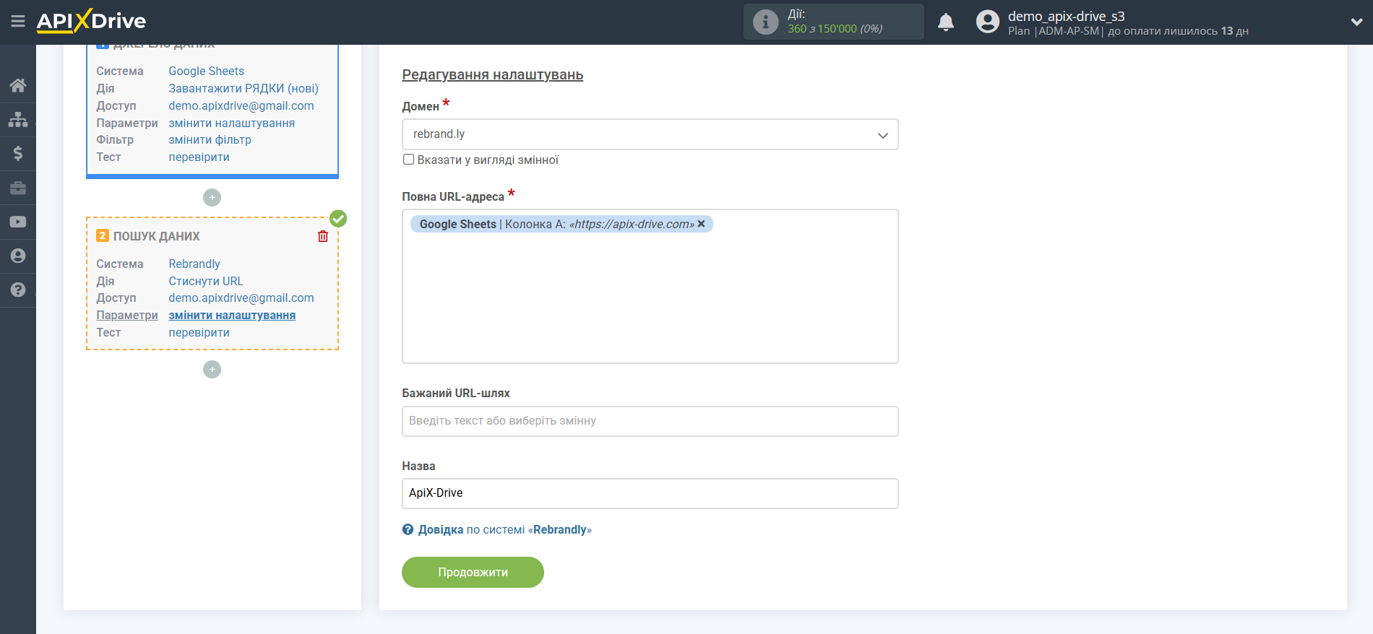Click the 'ПОШУК ДАНИХ' block title
Image resolution: width=1373 pixels, height=634 pixels.
pos(156,236)
